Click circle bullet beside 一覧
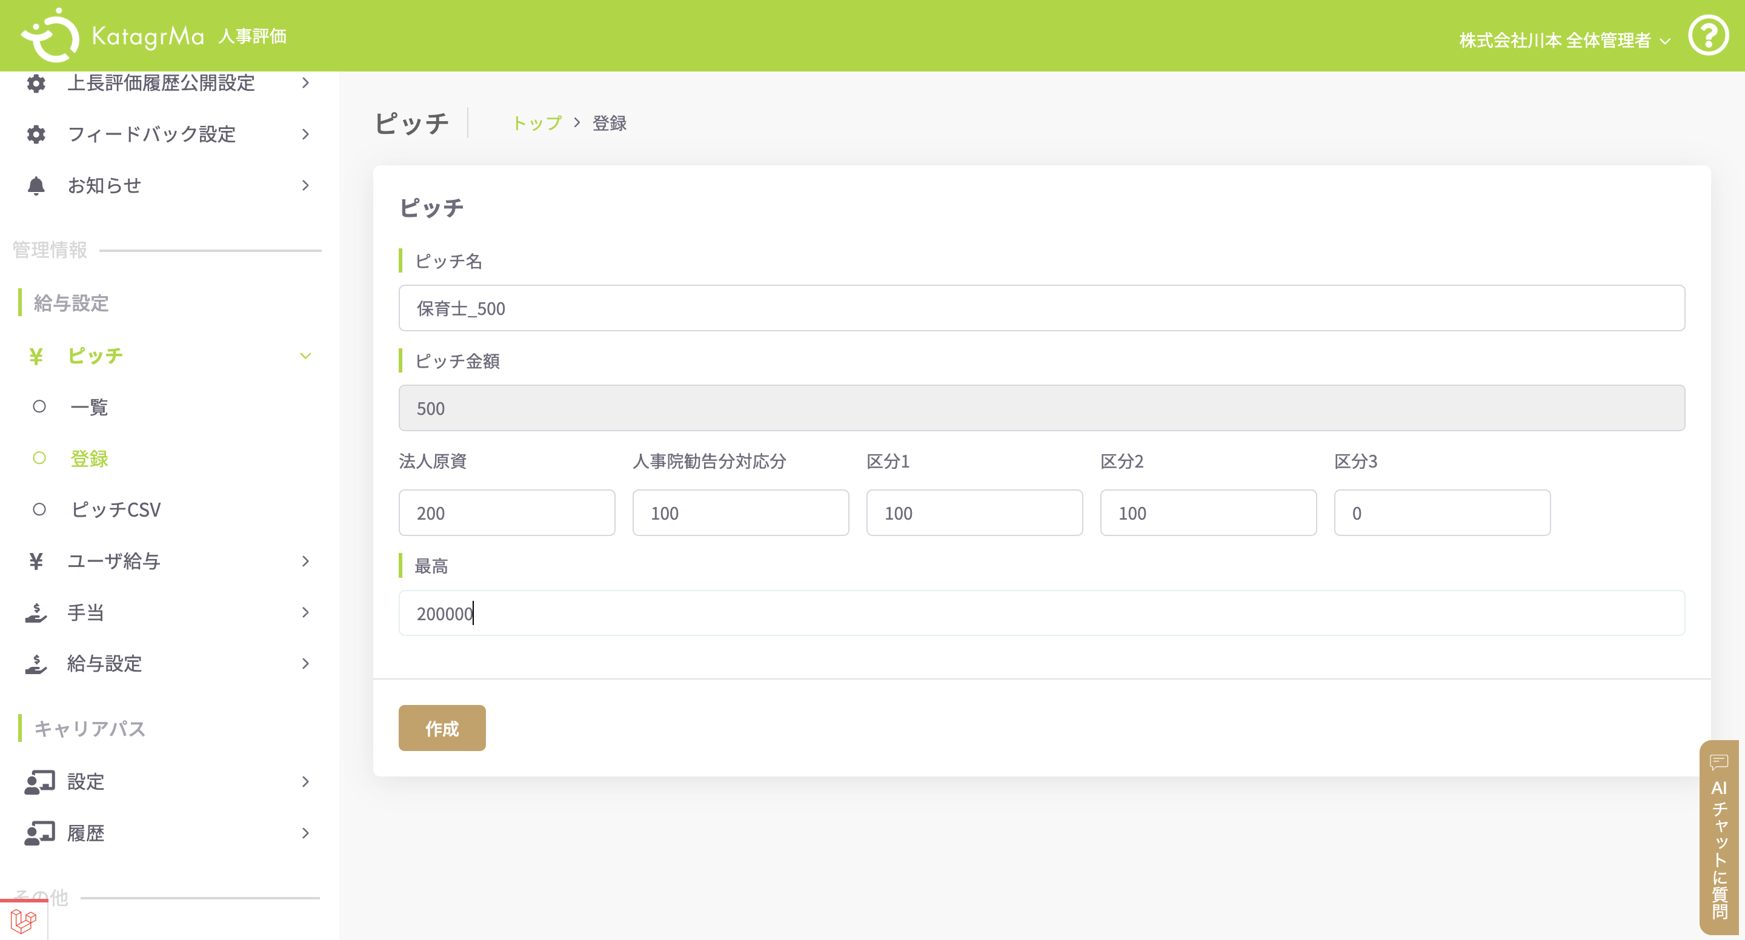 [39, 406]
